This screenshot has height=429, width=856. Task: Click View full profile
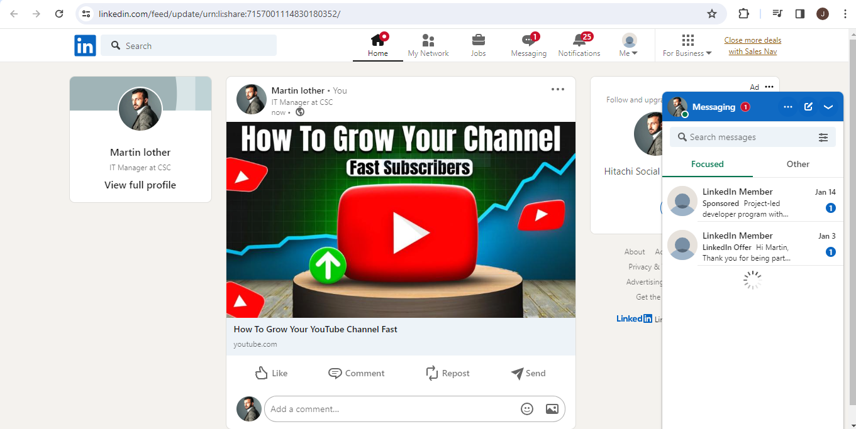pos(140,185)
